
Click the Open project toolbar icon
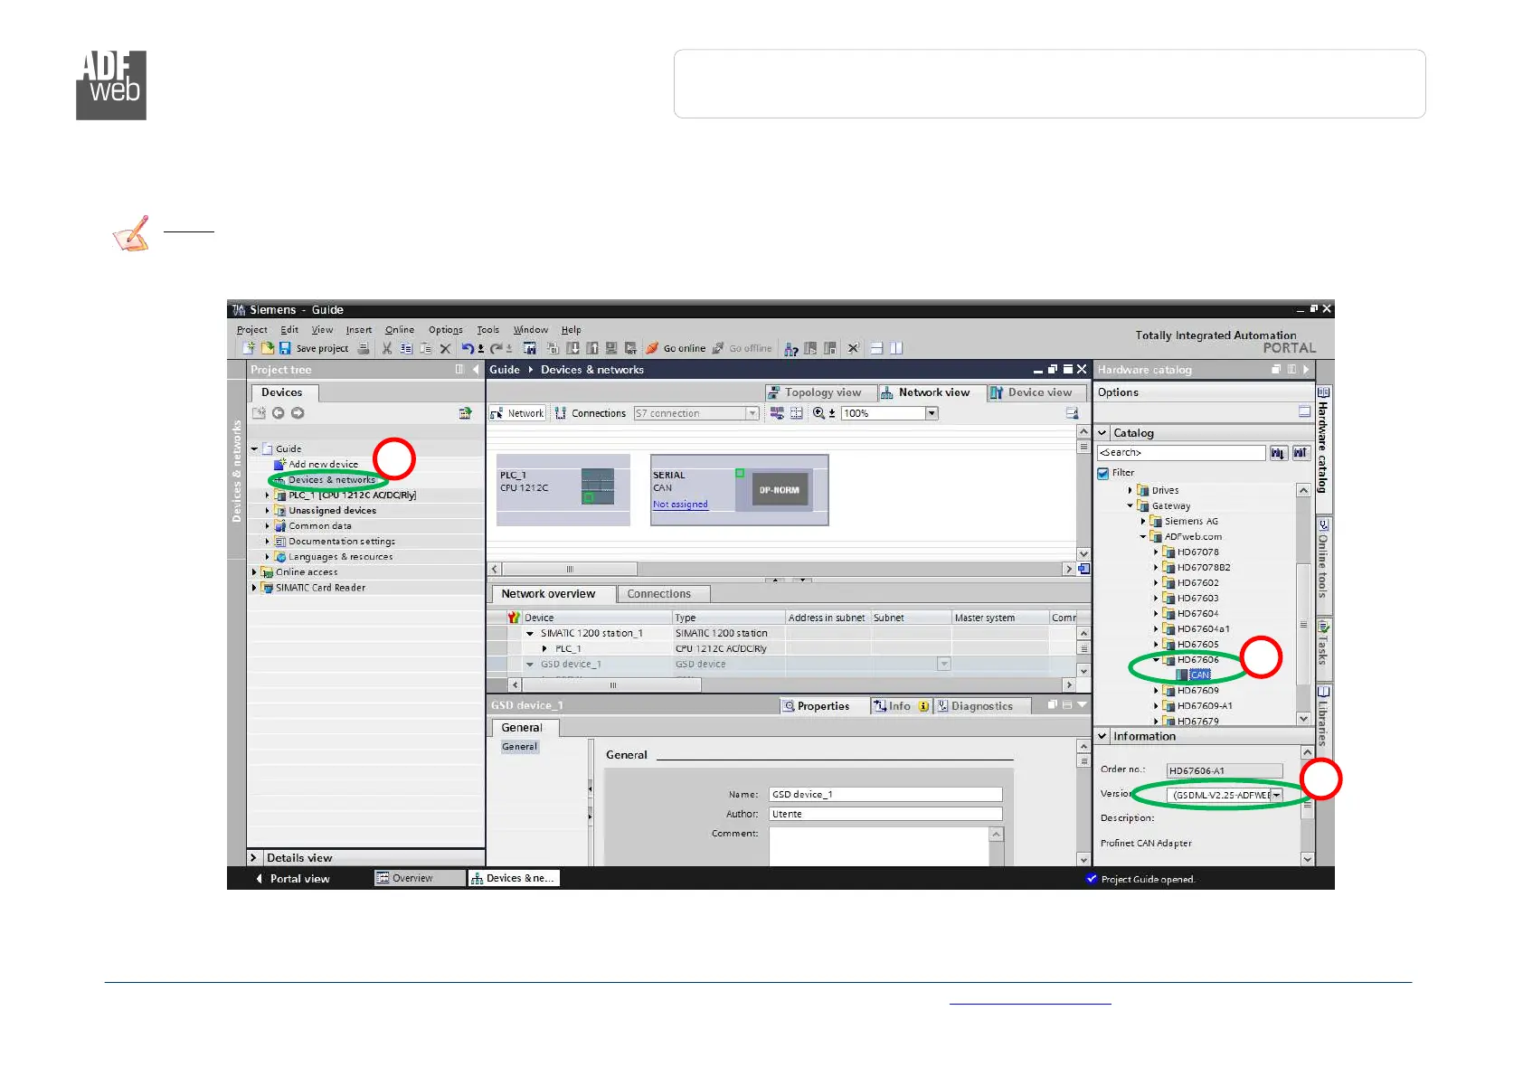pyautogui.click(x=268, y=348)
